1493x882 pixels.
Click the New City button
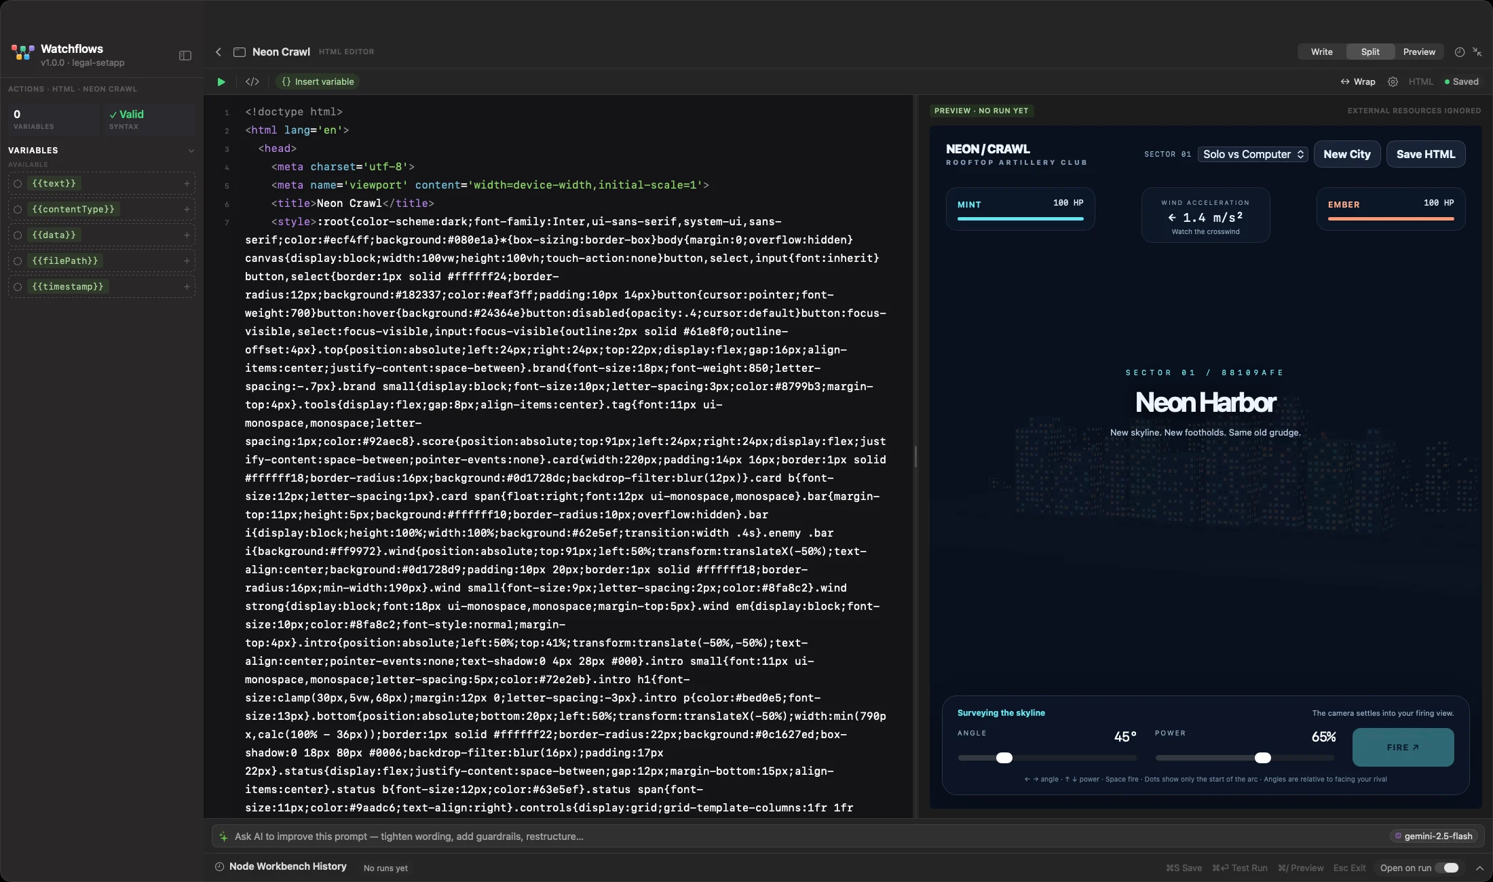point(1346,154)
